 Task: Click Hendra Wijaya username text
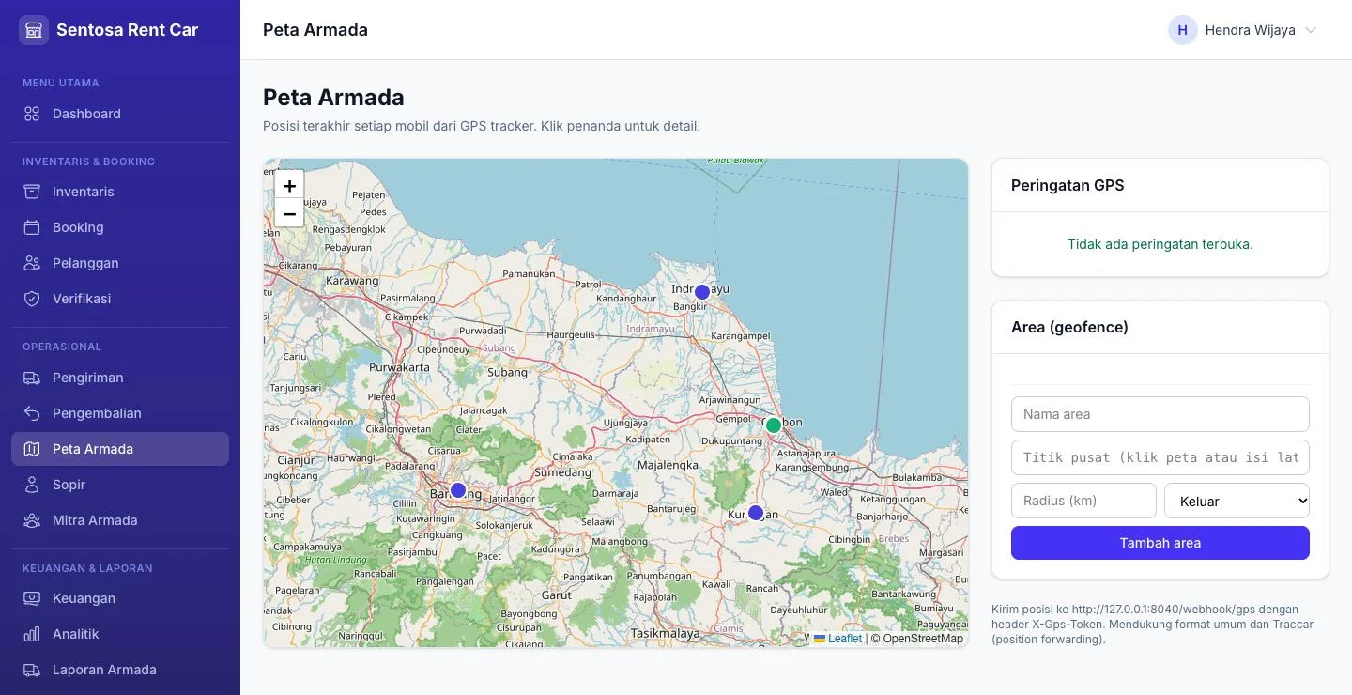click(1250, 30)
